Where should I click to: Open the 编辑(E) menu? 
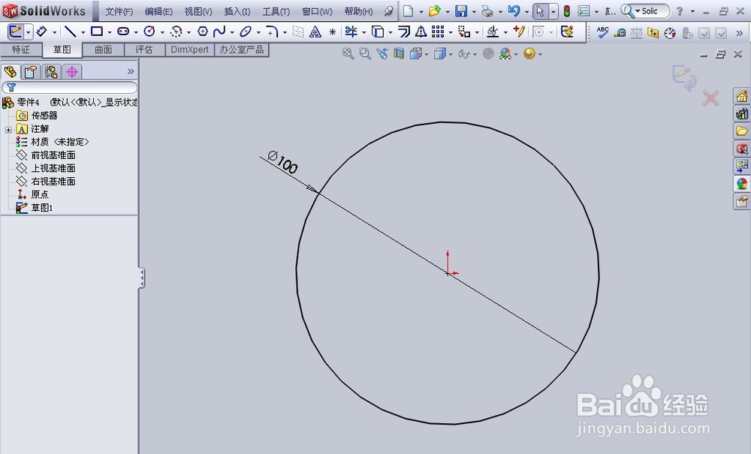[x=158, y=11]
